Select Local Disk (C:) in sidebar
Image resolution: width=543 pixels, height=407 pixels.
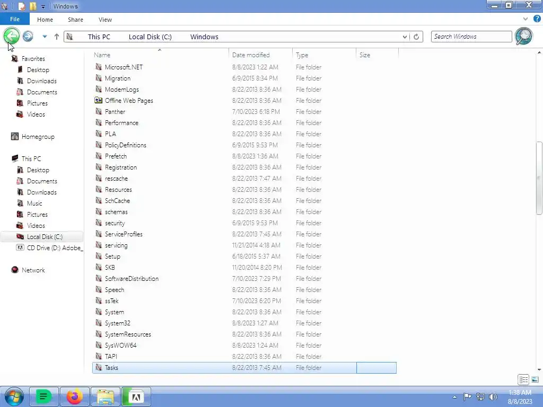tap(42, 237)
